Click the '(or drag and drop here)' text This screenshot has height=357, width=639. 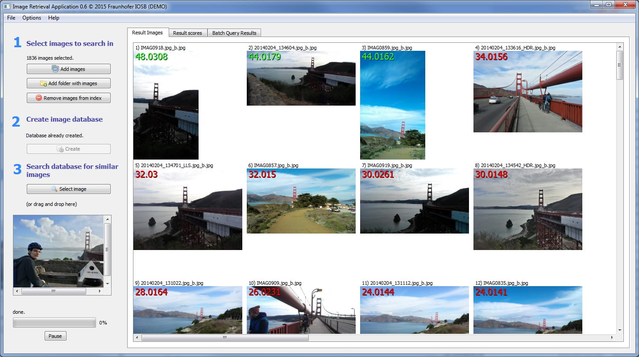click(51, 204)
